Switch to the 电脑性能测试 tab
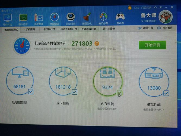 coord(11,30)
